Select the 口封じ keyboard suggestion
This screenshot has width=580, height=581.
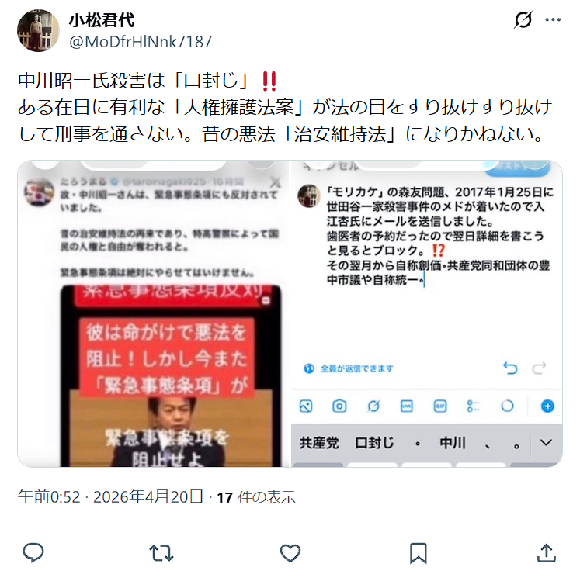(x=374, y=443)
